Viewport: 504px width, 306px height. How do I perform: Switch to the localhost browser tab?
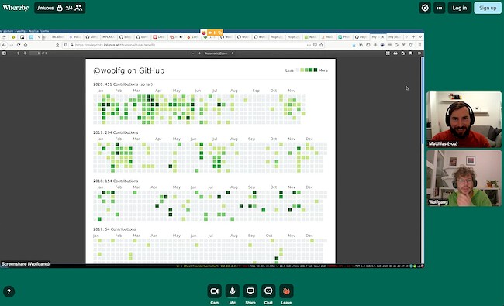coord(58,37)
